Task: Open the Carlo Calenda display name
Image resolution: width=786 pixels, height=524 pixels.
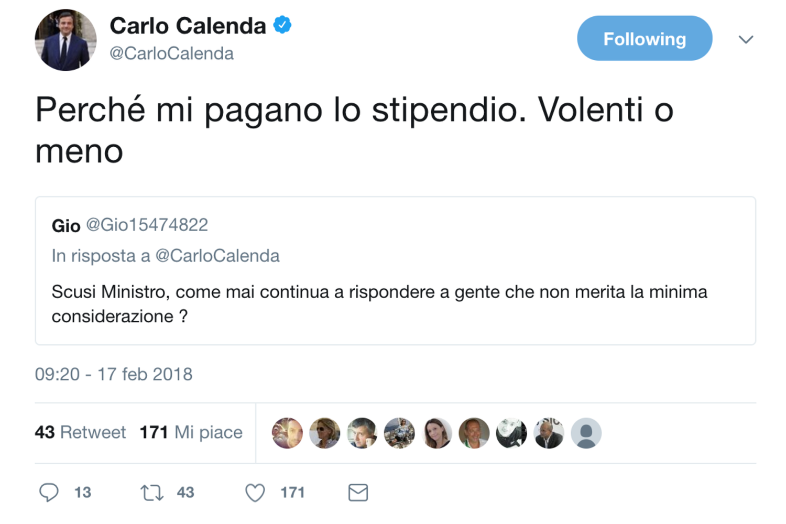Action: click(x=188, y=26)
